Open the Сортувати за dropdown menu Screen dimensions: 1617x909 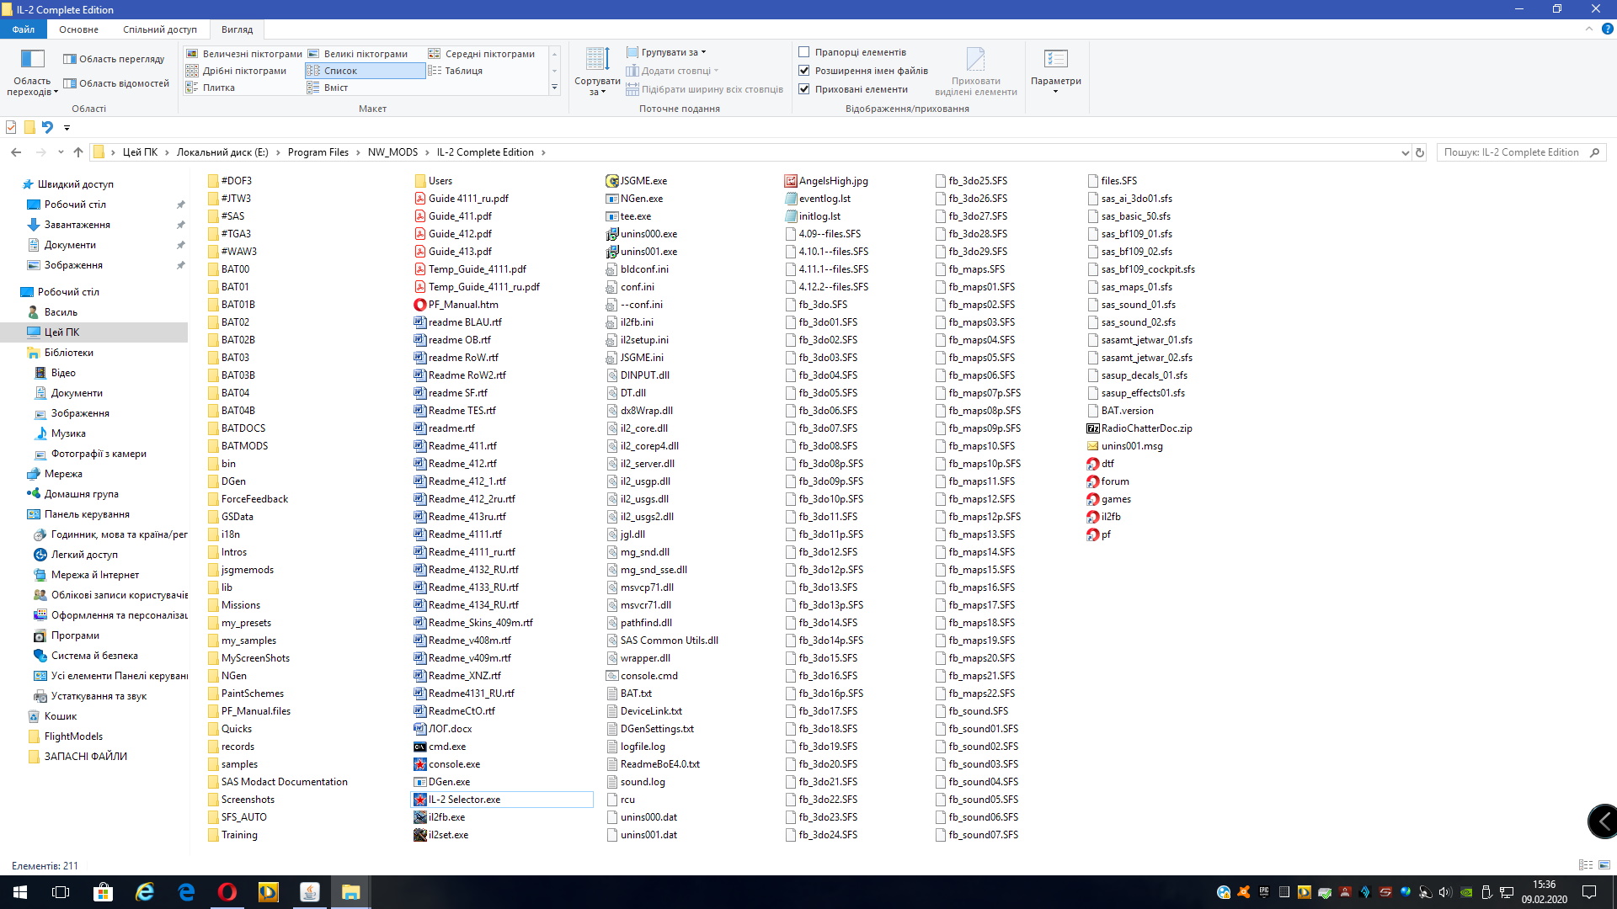pyautogui.click(x=597, y=72)
